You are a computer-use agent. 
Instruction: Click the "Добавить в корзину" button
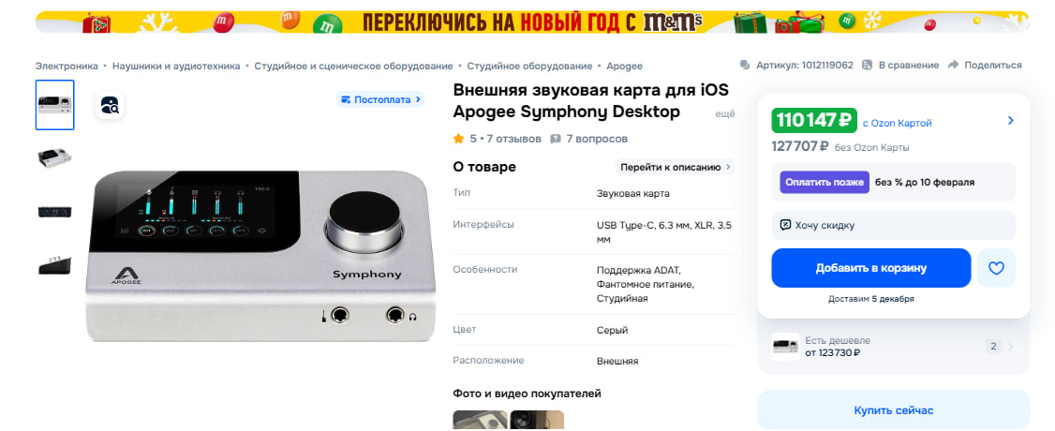point(870,268)
